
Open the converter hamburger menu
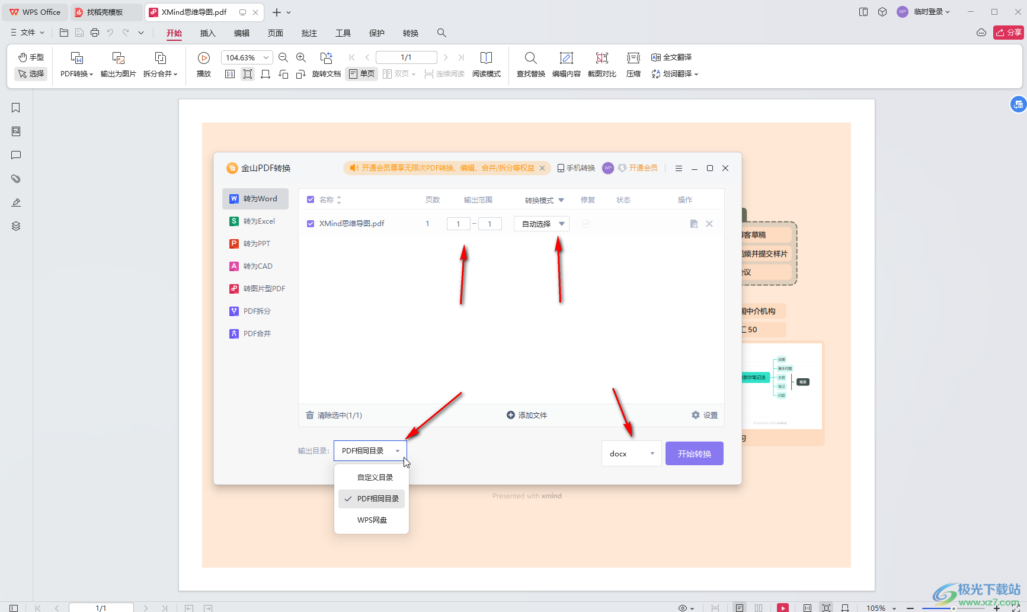[x=679, y=168]
